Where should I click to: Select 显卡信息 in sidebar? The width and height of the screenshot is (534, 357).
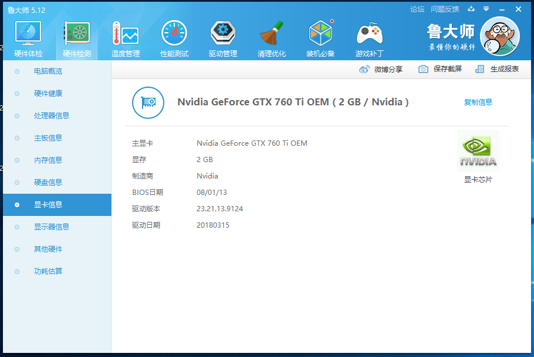(x=58, y=205)
